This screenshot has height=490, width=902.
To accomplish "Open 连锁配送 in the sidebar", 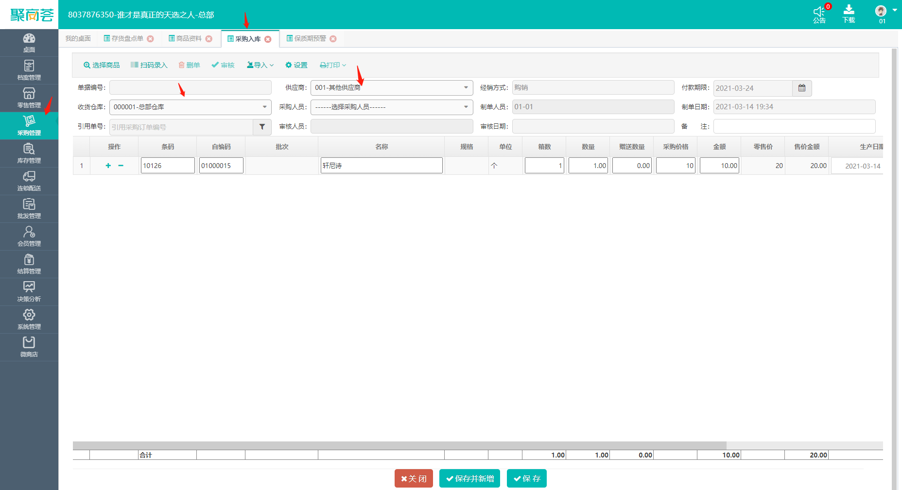I will (29, 181).
